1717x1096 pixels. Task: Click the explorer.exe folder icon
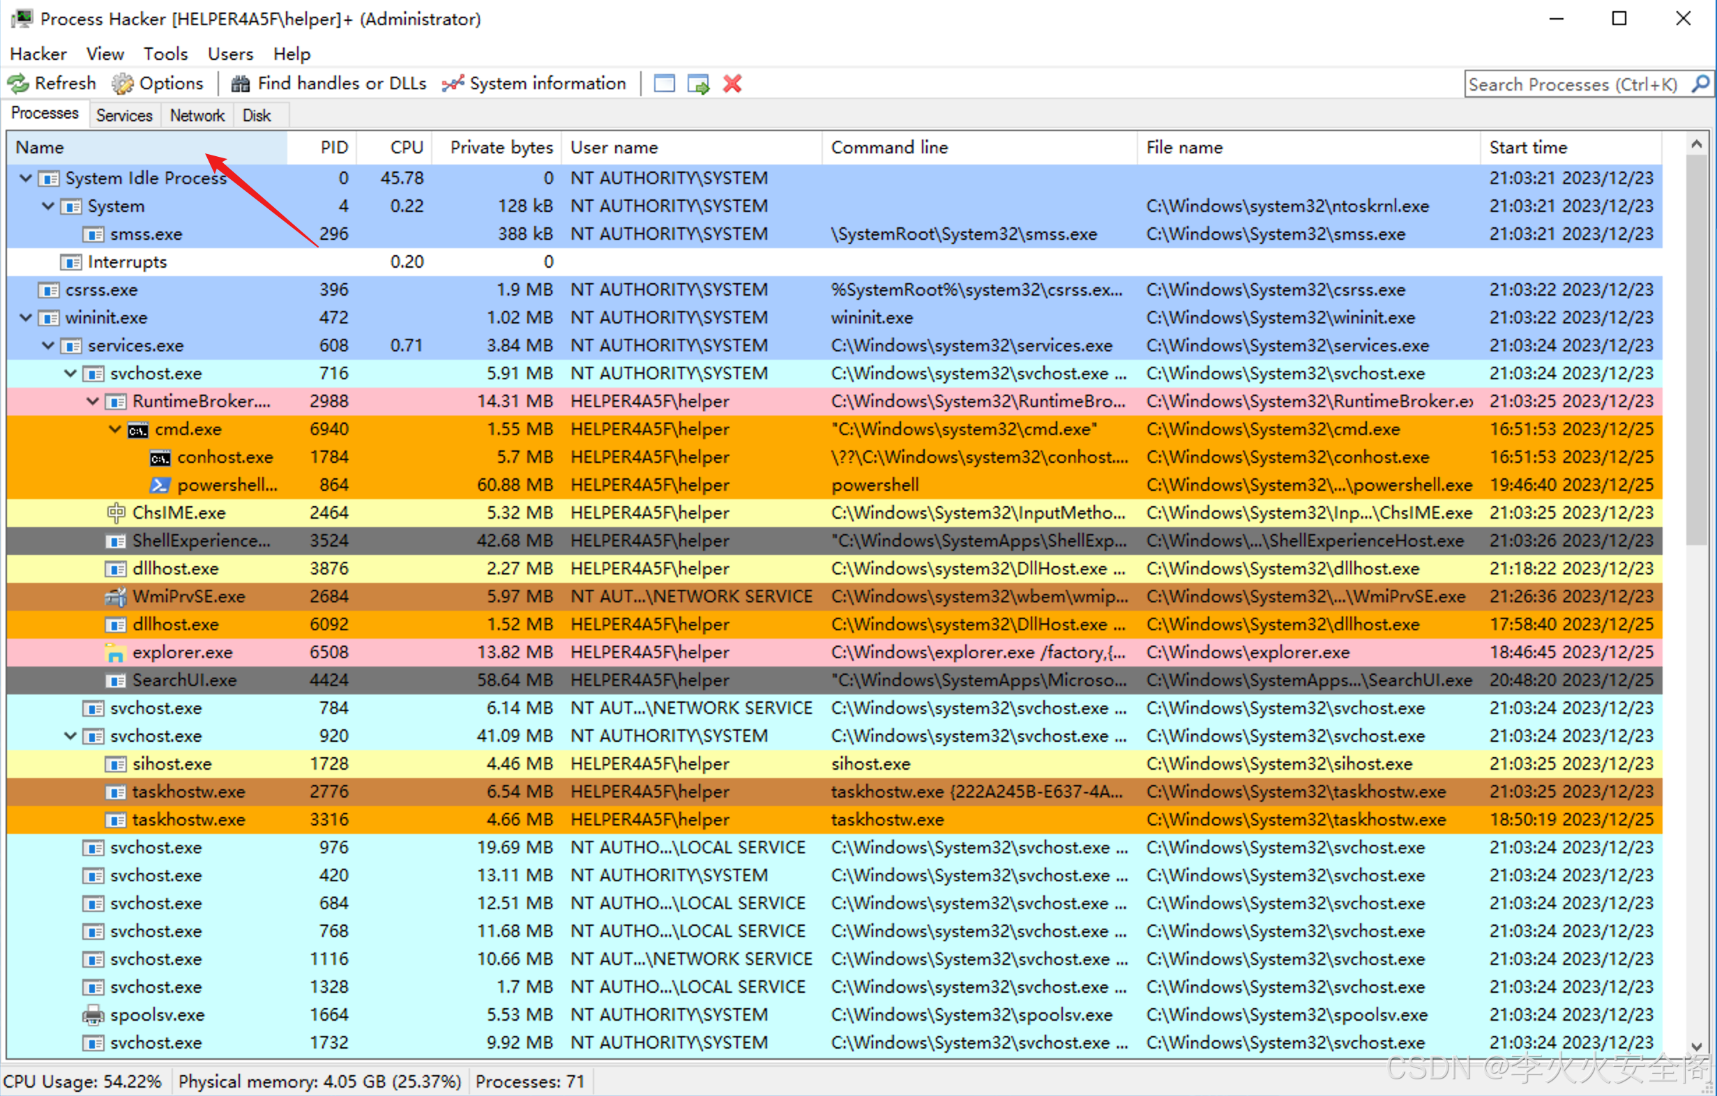tap(116, 653)
